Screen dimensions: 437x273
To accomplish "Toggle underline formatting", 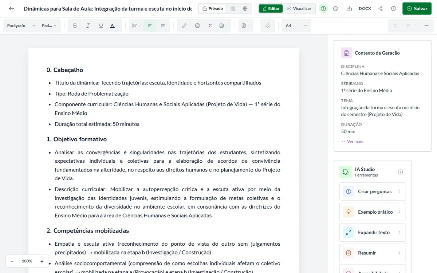I will (101, 26).
